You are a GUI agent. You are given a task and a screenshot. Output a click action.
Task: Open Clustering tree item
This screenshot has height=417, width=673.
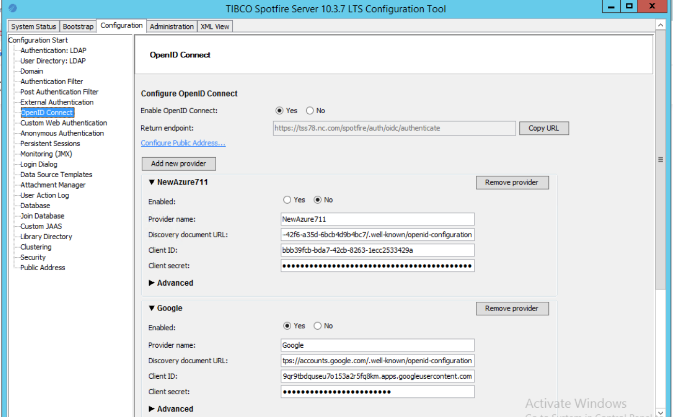(36, 247)
